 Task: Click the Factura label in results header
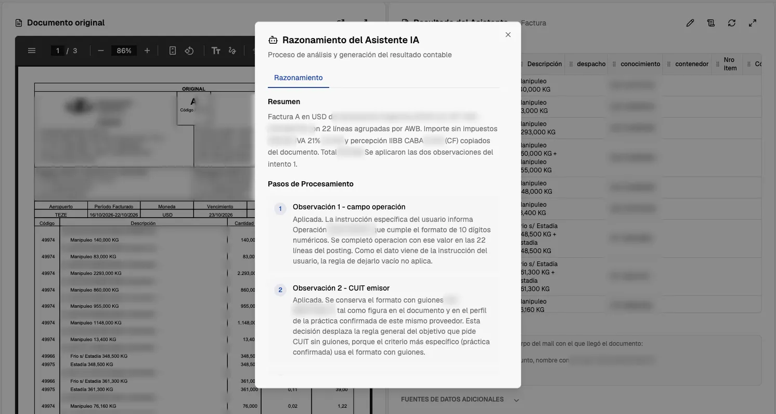pyautogui.click(x=534, y=23)
